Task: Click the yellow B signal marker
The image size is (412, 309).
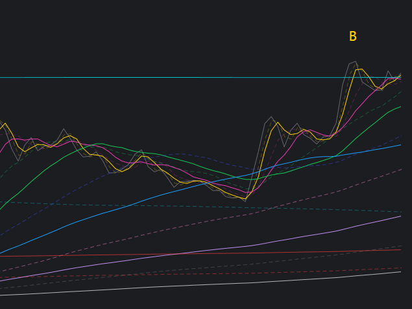Action: point(352,36)
